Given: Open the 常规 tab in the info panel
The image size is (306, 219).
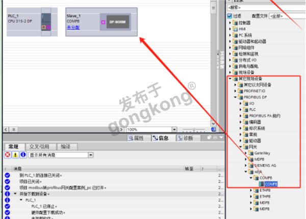Looking at the screenshot, I should pyautogui.click(x=14, y=147).
